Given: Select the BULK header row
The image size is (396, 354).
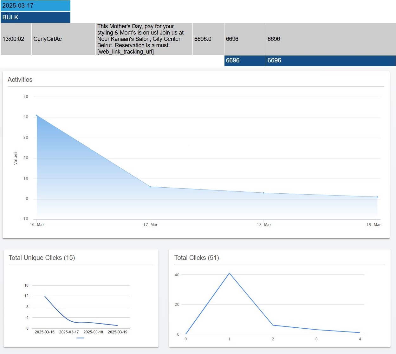Looking at the screenshot, I should (36, 17).
